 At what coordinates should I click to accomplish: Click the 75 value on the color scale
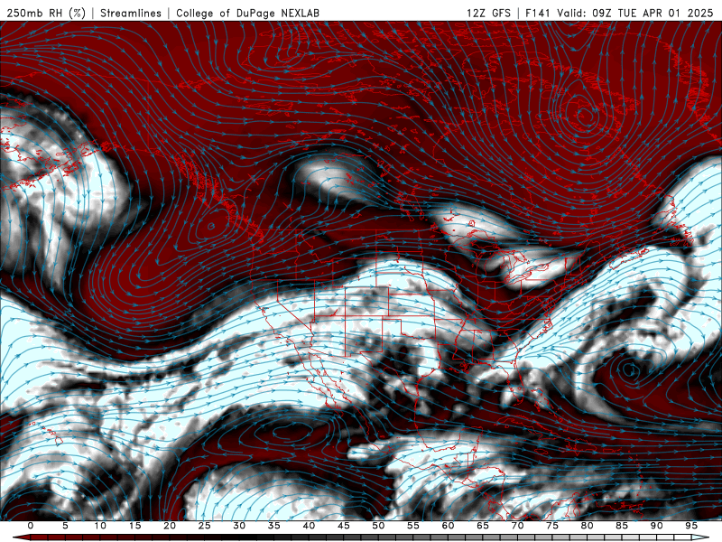[552, 526]
